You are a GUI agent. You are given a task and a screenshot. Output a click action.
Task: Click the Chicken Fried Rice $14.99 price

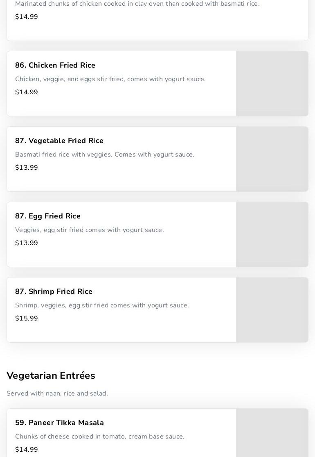click(x=27, y=92)
